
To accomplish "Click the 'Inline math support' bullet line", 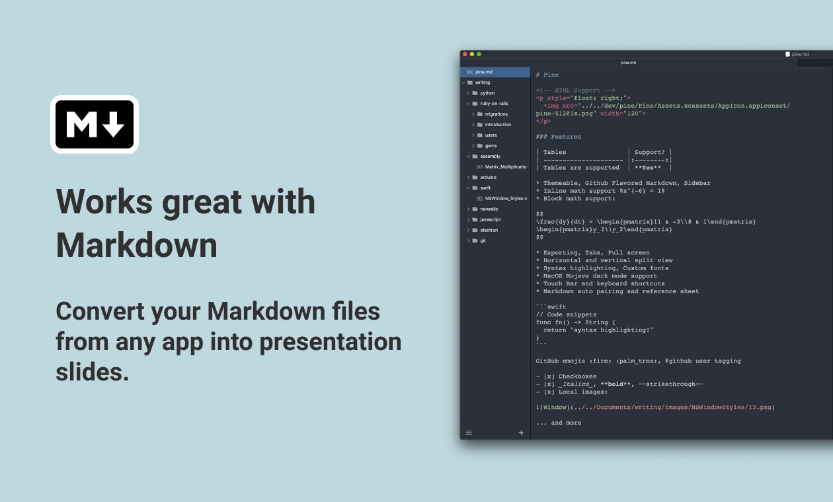I will (600, 191).
